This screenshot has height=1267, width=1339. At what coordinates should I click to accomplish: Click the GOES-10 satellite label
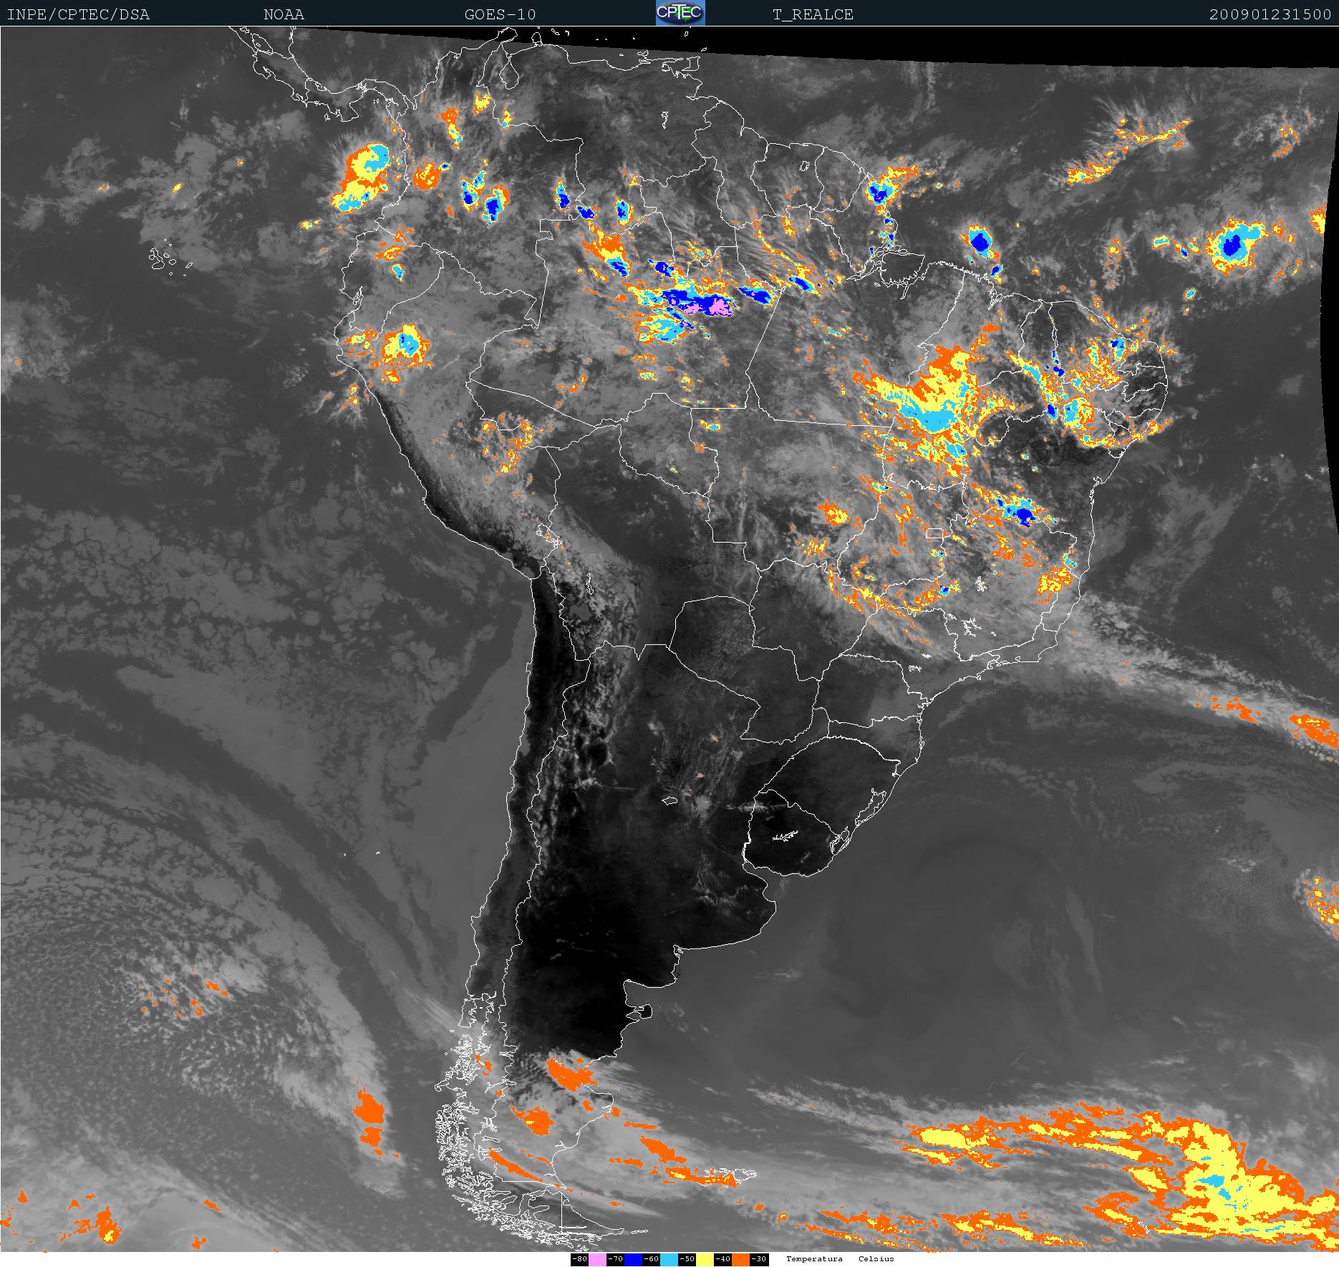pos(500,14)
